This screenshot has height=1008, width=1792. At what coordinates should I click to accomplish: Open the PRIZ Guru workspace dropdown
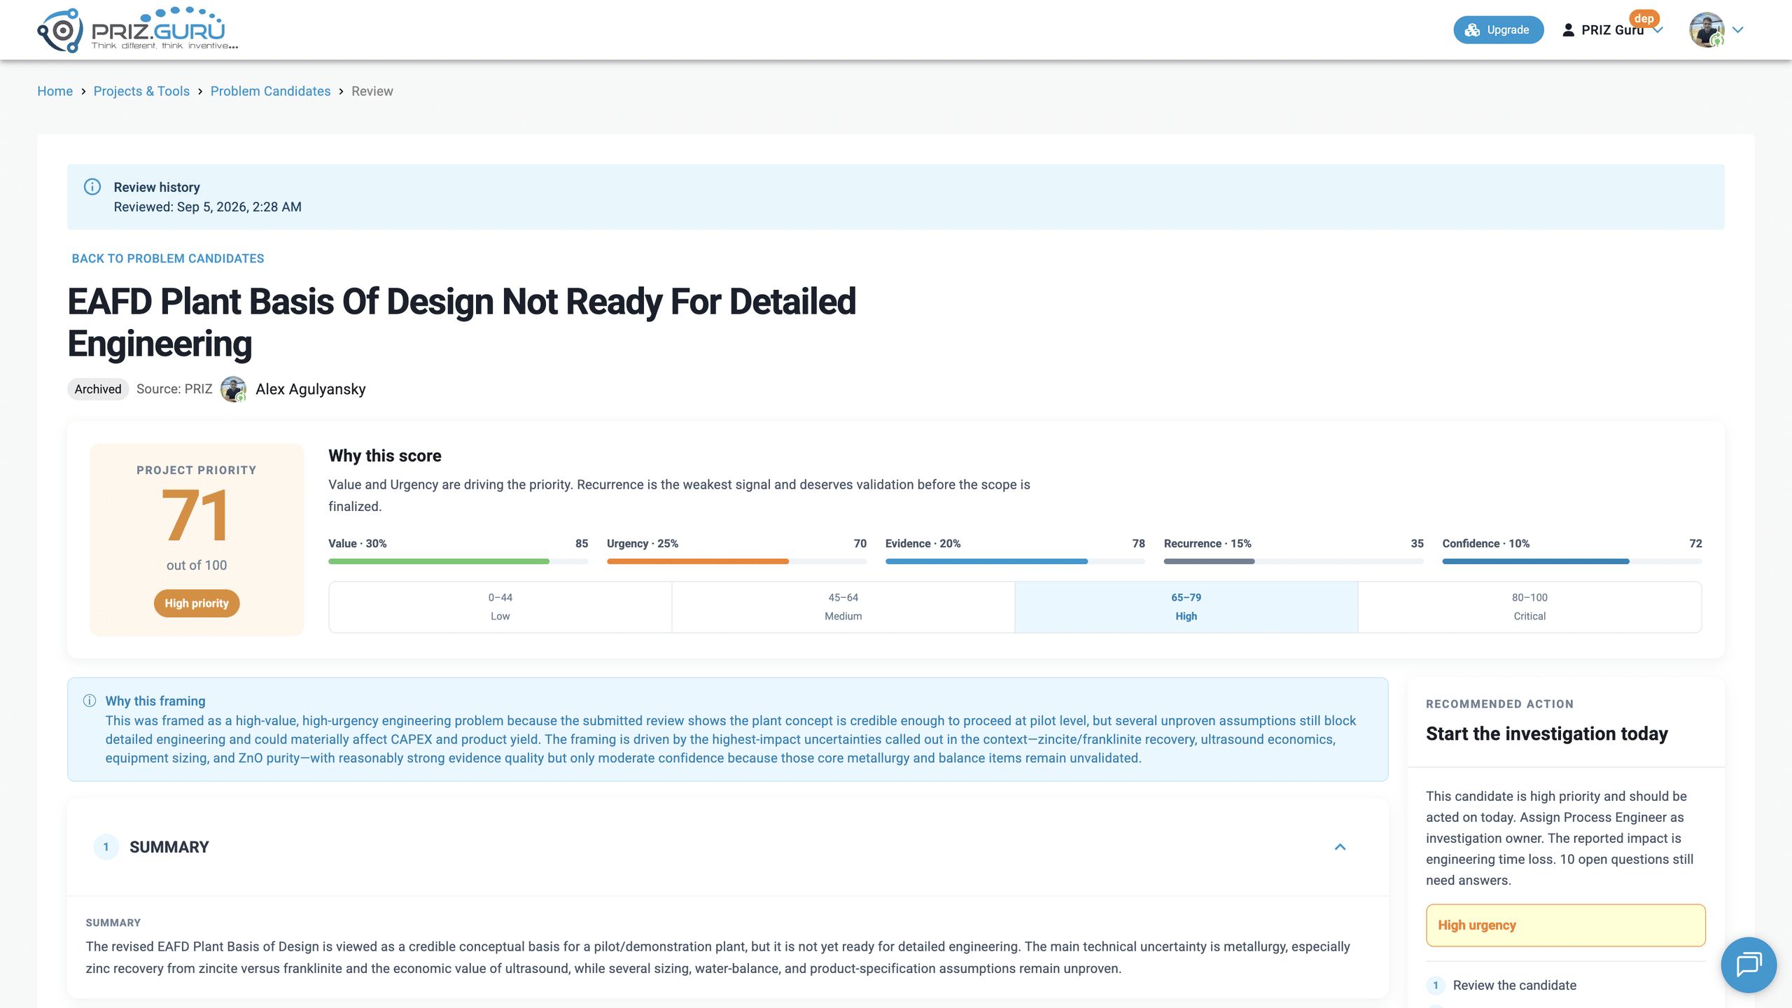[1612, 30]
